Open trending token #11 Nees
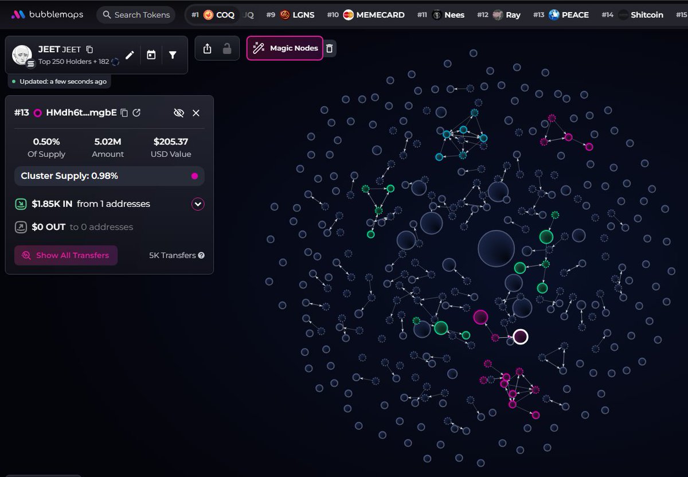The height and width of the screenshot is (477, 688). pos(440,15)
